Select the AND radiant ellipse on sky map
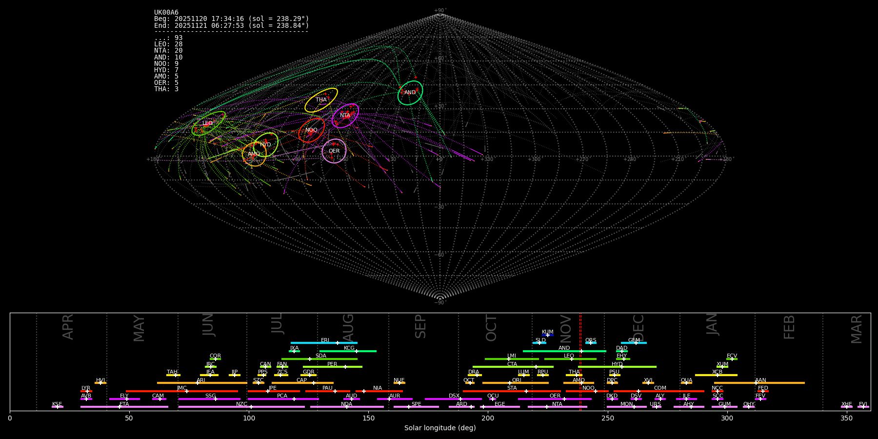 [410, 93]
